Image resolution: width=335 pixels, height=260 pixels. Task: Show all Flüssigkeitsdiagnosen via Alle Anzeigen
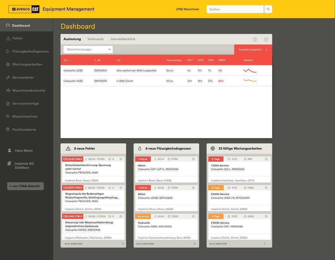pyautogui.click(x=145, y=244)
